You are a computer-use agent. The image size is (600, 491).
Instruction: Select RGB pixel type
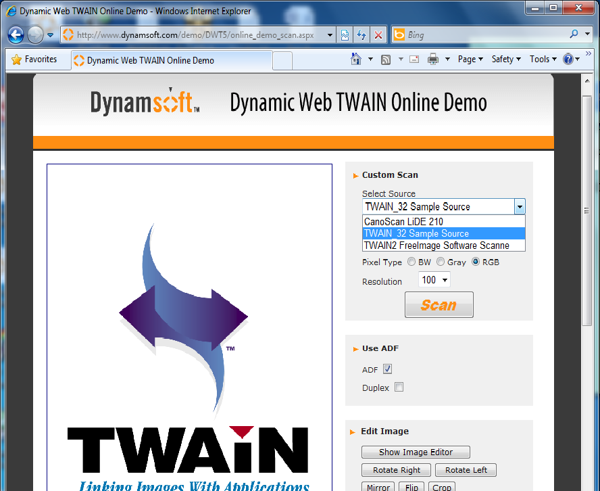pyautogui.click(x=476, y=262)
